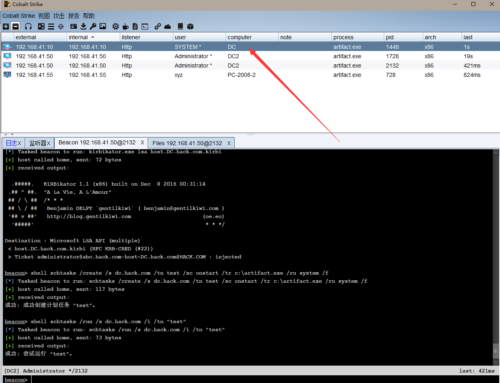Click the disconnect from team server minus icon
The image size is (500, 383).
pos(15,26)
